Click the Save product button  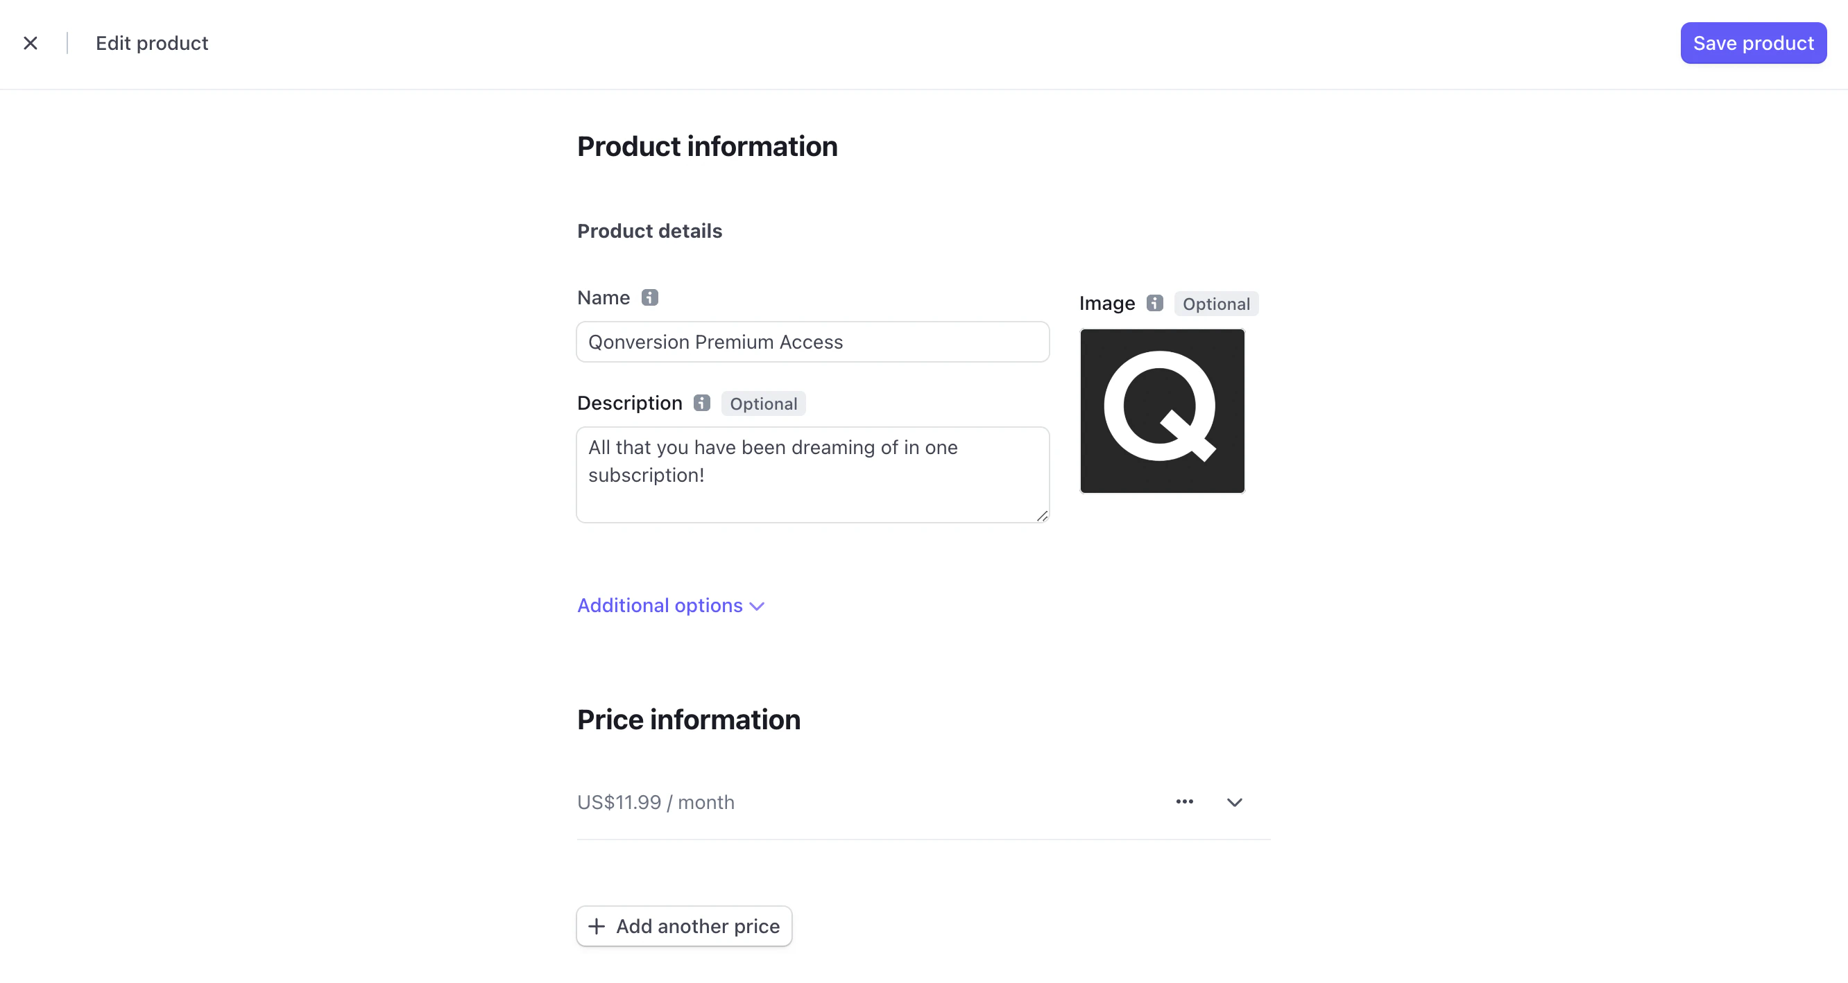[x=1752, y=43]
